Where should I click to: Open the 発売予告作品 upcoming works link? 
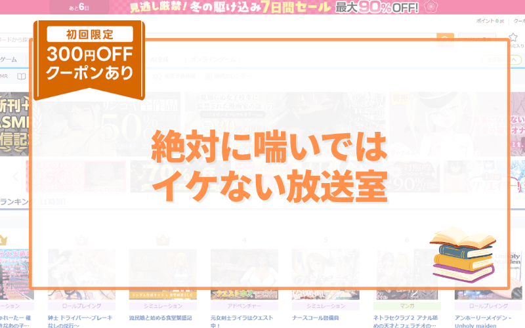(175, 76)
